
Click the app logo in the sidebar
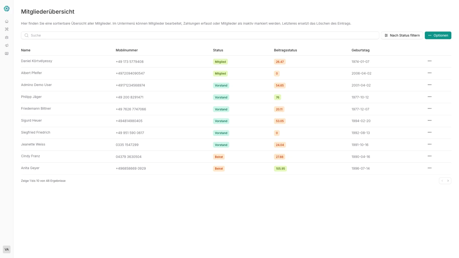pyautogui.click(x=7, y=9)
